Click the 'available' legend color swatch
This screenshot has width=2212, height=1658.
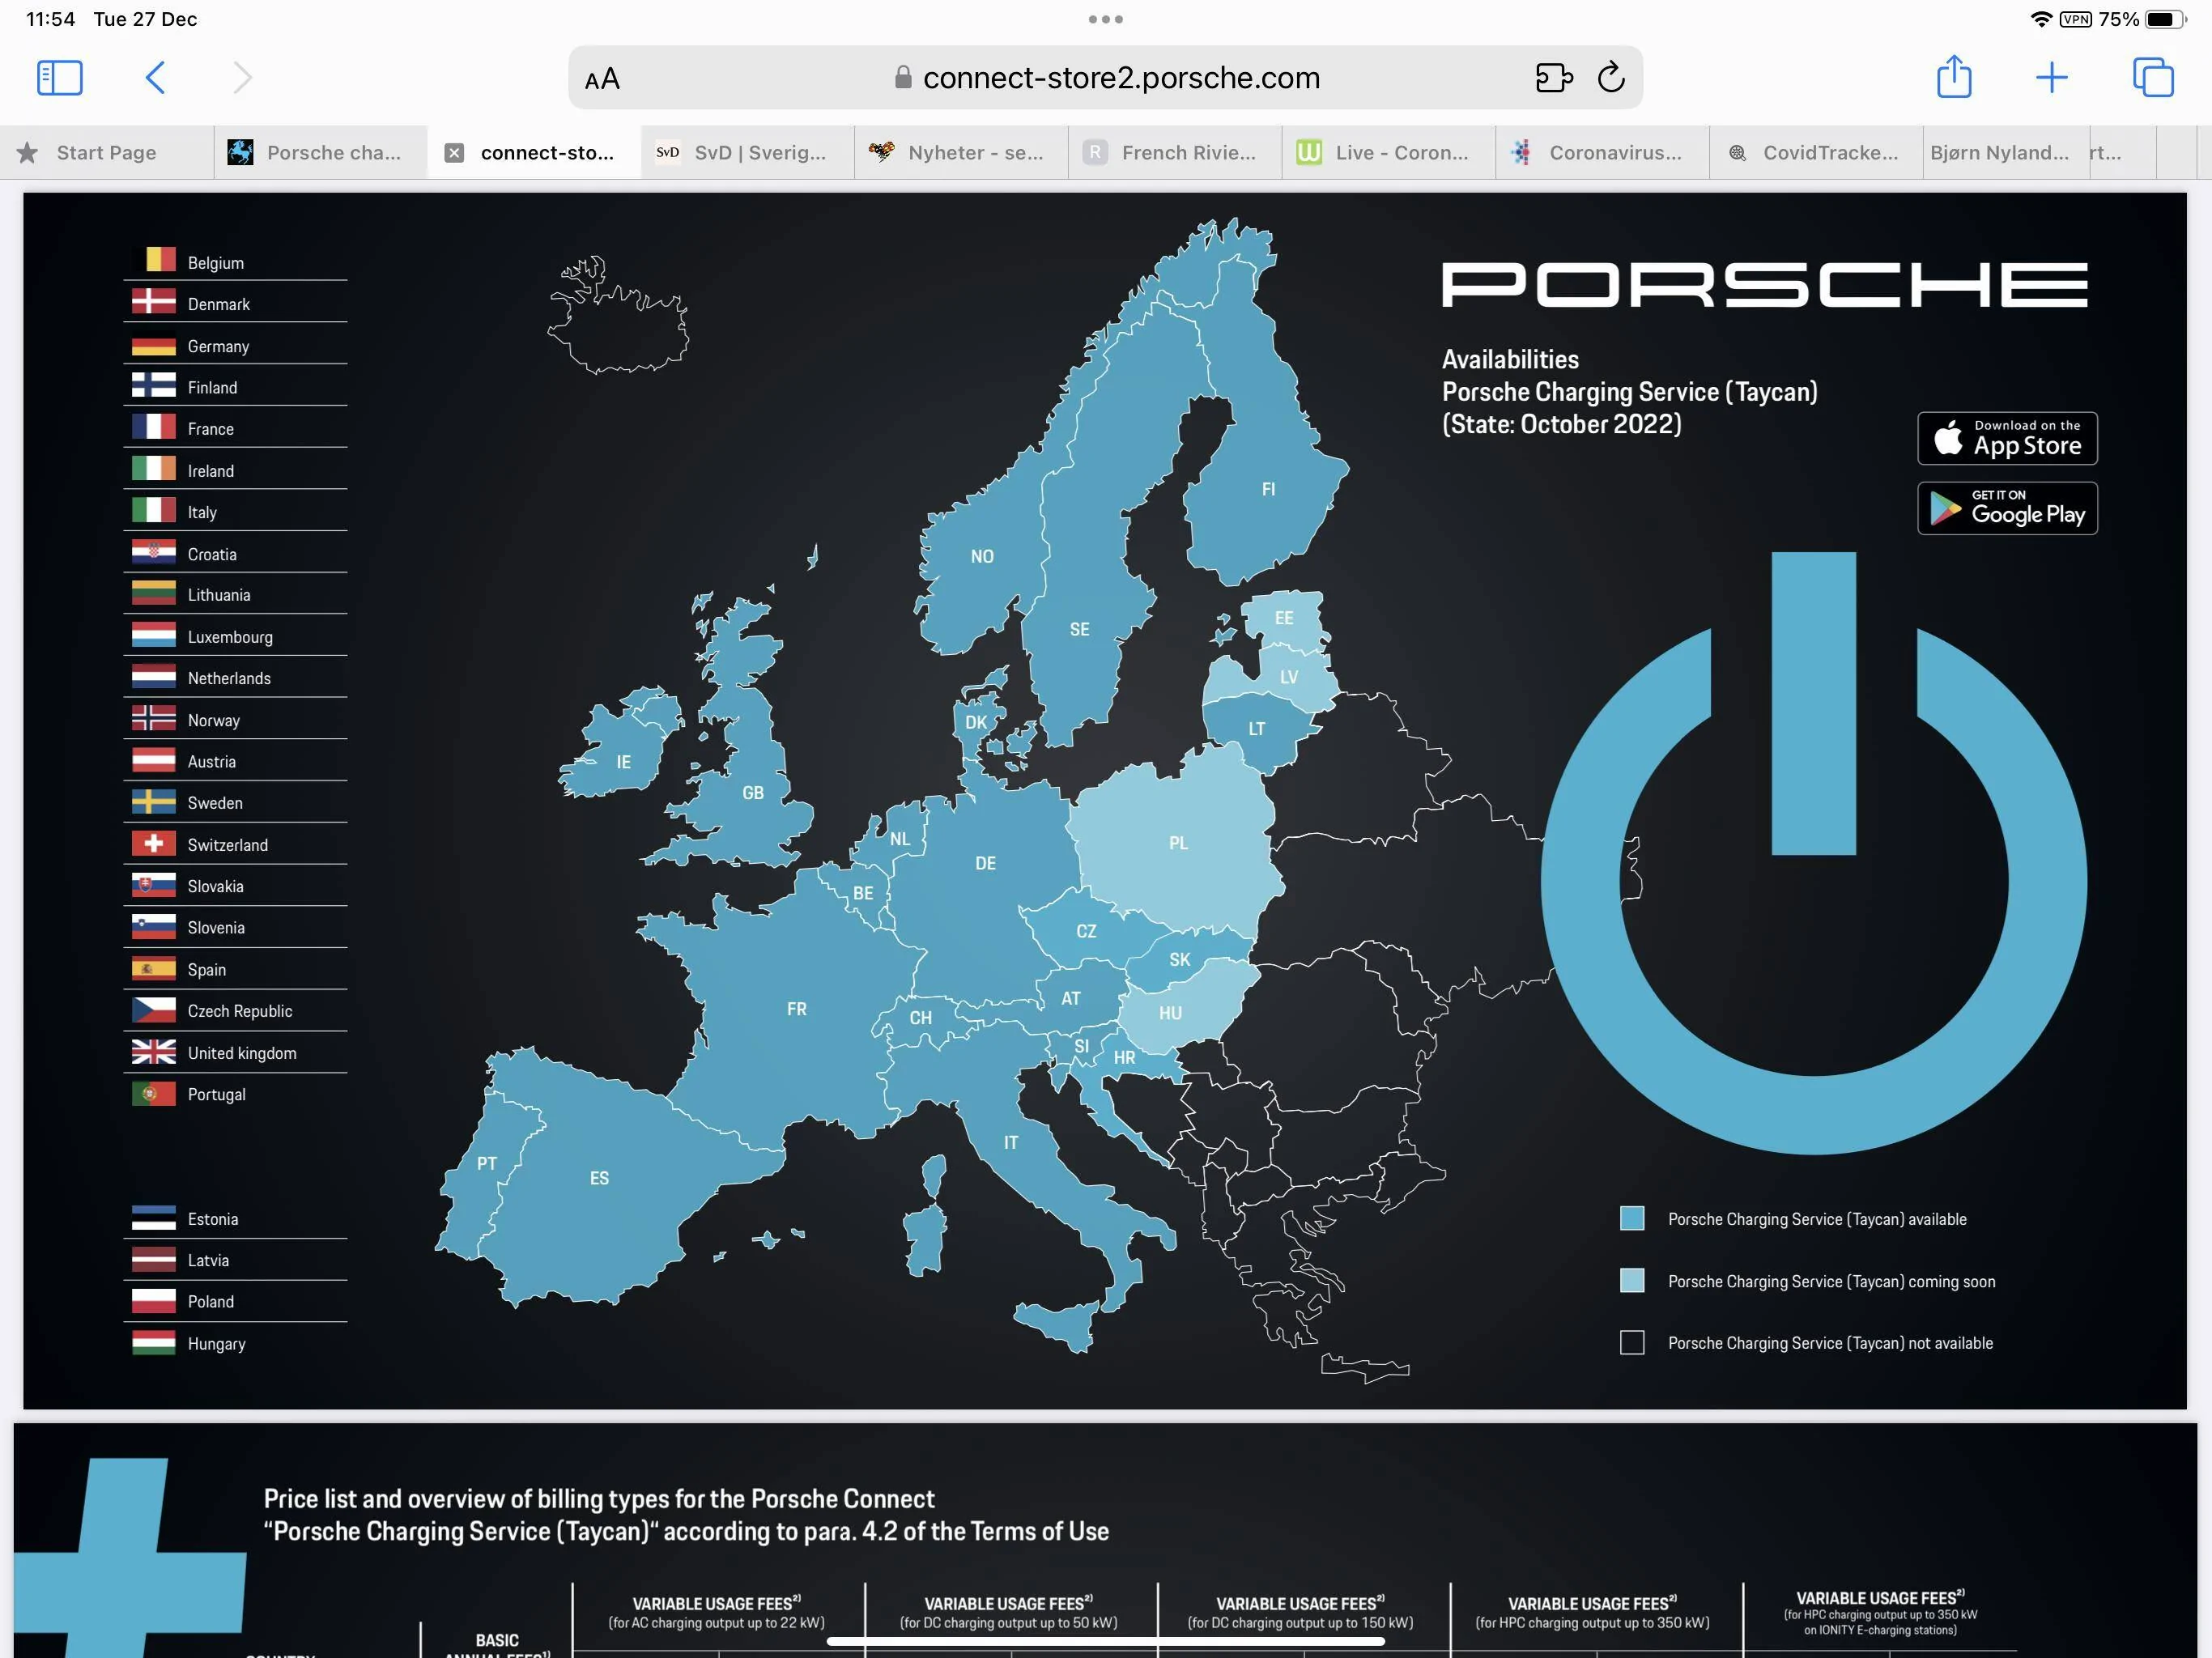tap(1631, 1218)
